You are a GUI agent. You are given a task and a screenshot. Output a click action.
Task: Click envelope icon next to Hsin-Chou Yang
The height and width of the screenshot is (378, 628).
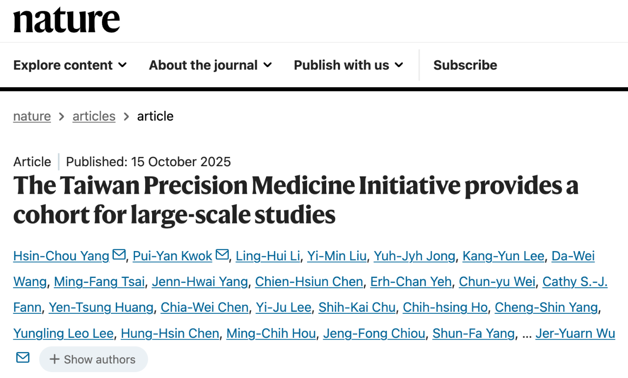119,255
